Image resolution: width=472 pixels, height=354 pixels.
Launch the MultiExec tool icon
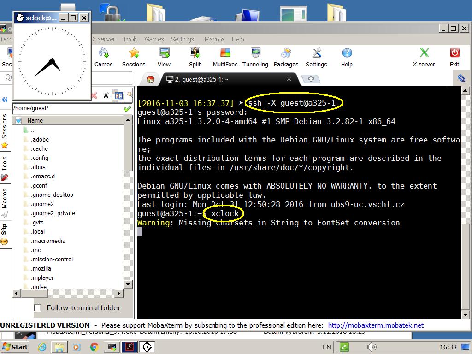pos(225,57)
